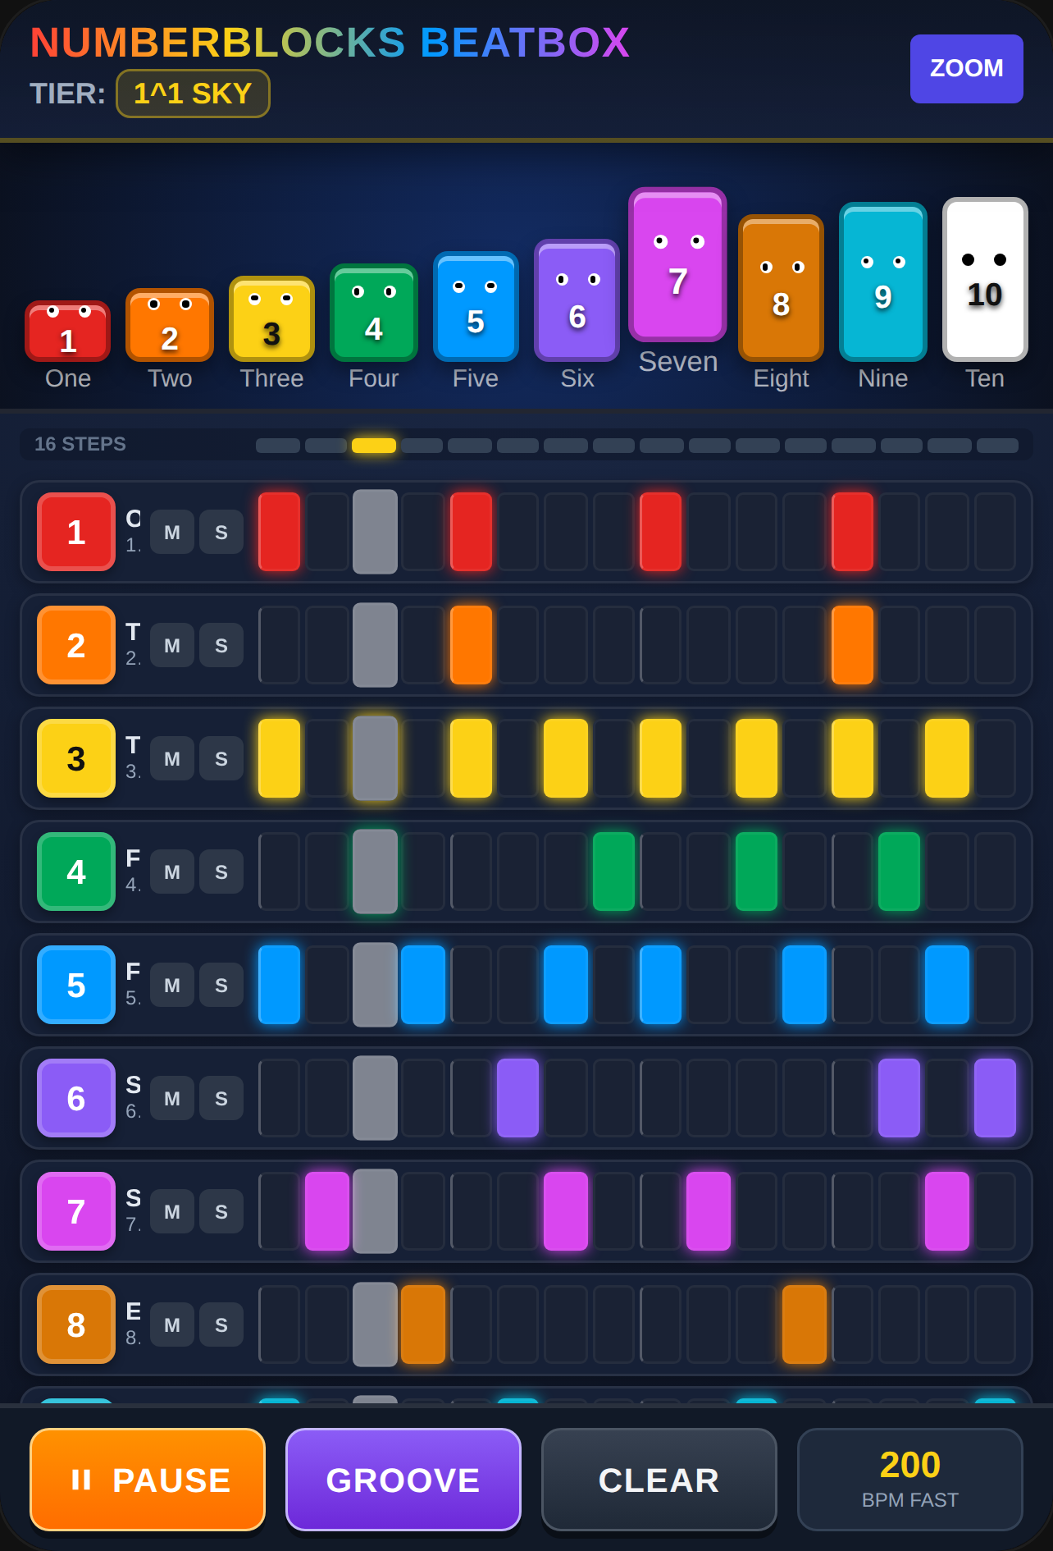Tap the teal Nine block character

[x=882, y=282]
